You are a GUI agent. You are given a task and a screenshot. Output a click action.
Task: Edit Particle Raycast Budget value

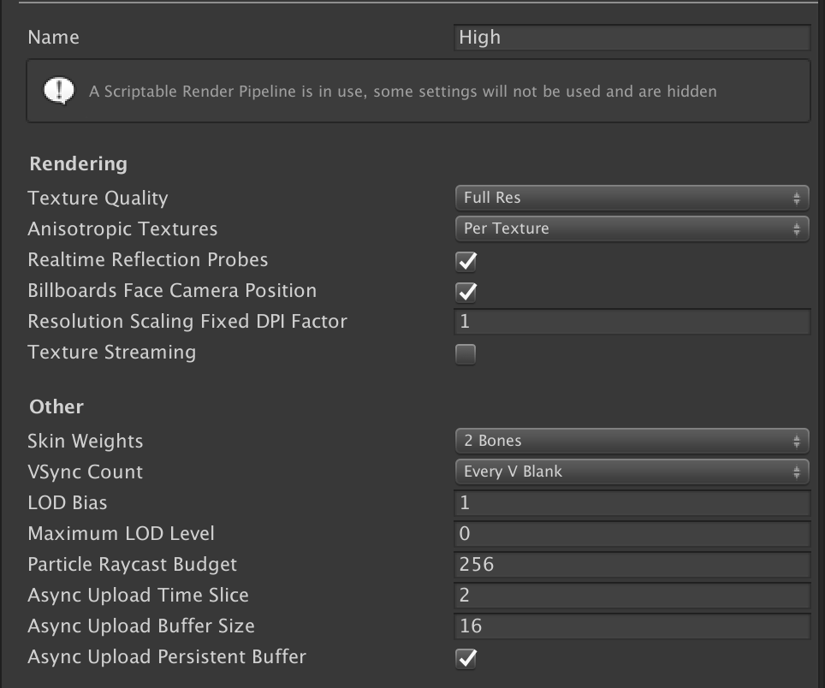point(632,565)
